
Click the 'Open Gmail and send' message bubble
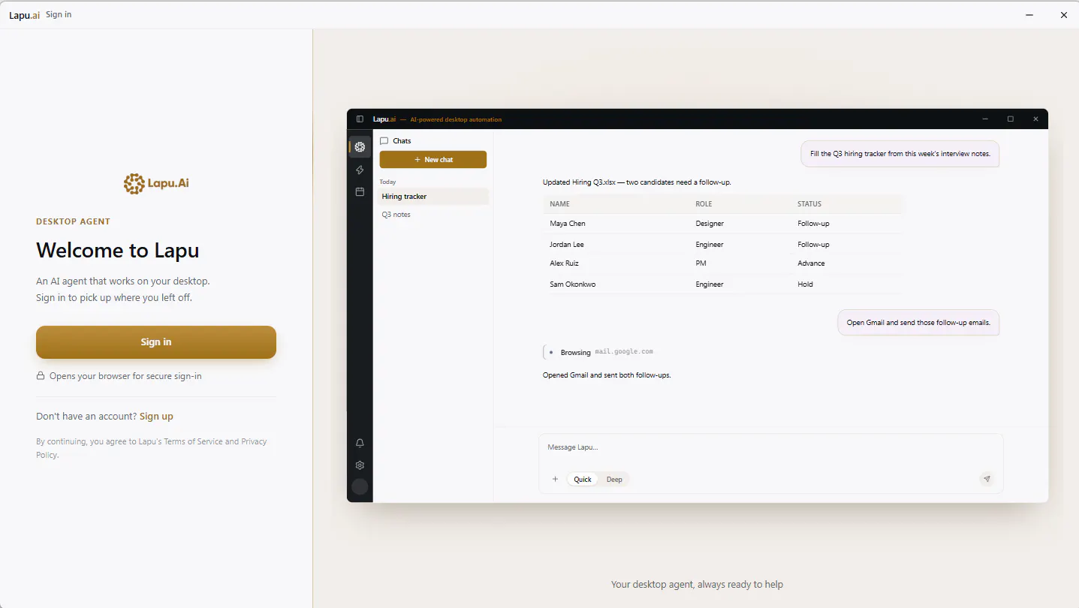(x=918, y=323)
